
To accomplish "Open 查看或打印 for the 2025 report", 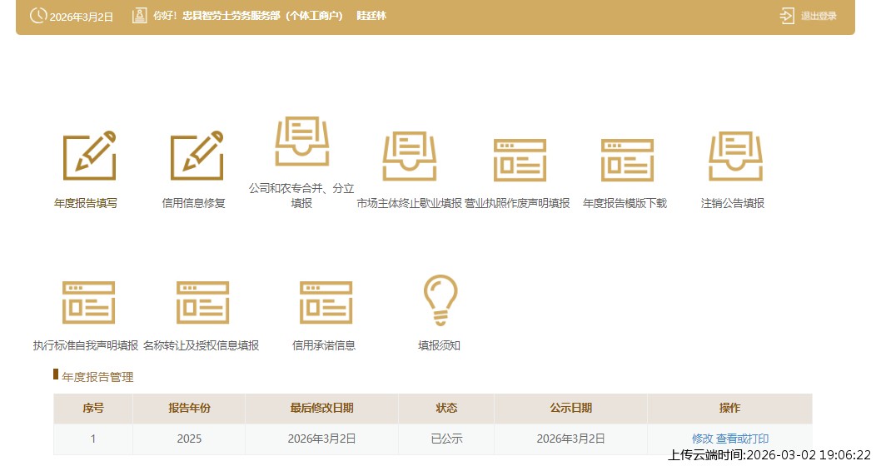I will [x=742, y=439].
